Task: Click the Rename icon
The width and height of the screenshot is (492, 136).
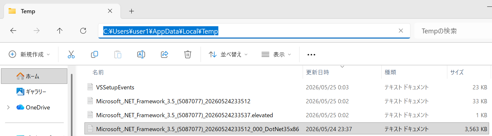Action: point(141,54)
